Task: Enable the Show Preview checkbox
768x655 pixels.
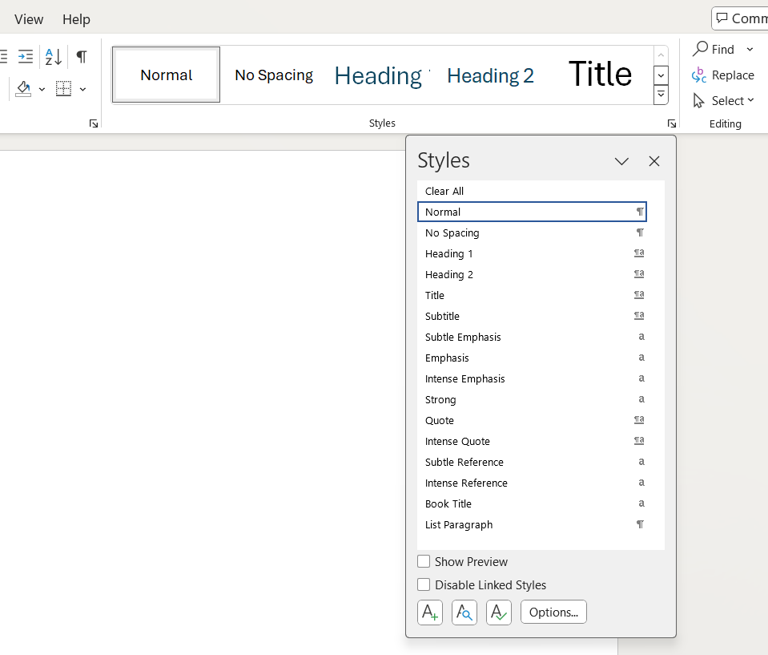Action: point(424,561)
